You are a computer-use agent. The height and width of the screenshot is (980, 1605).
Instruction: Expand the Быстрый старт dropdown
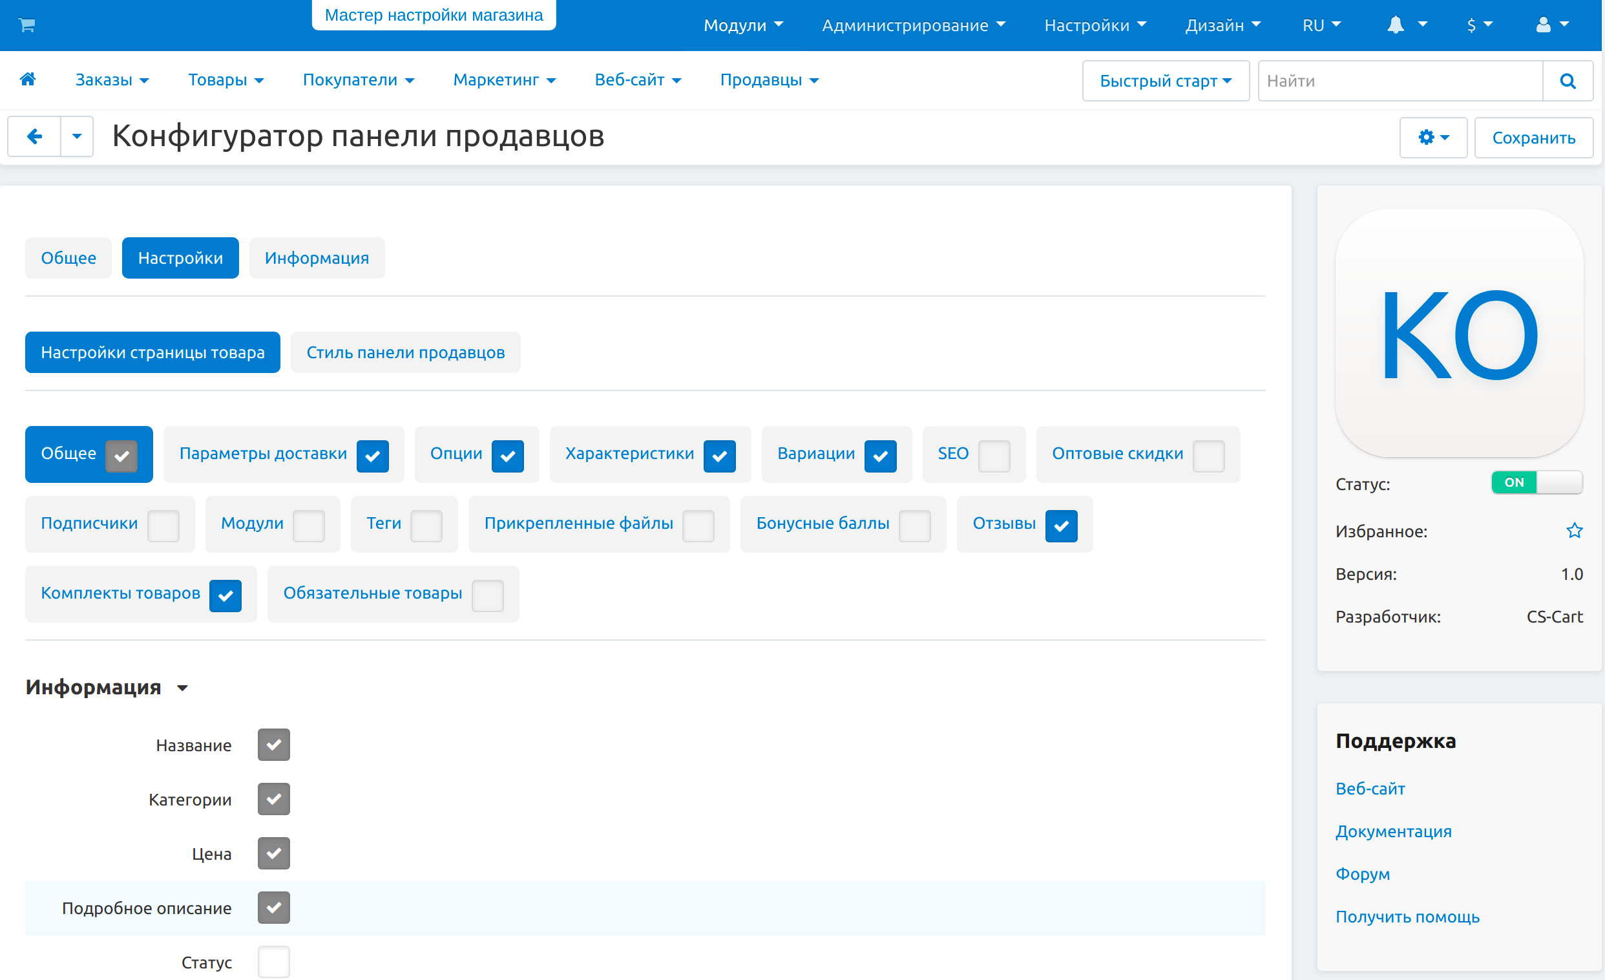pos(1166,81)
